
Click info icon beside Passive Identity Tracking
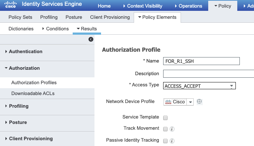click(172, 141)
